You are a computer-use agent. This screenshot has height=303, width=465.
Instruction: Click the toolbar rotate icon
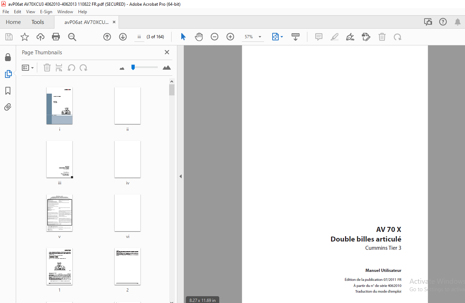[x=397, y=37]
